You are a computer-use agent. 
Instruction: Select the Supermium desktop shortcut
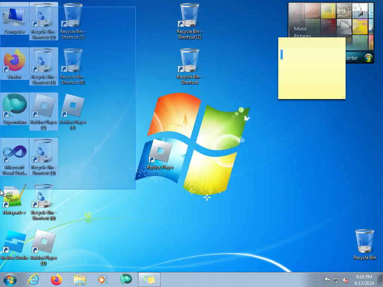15,109
